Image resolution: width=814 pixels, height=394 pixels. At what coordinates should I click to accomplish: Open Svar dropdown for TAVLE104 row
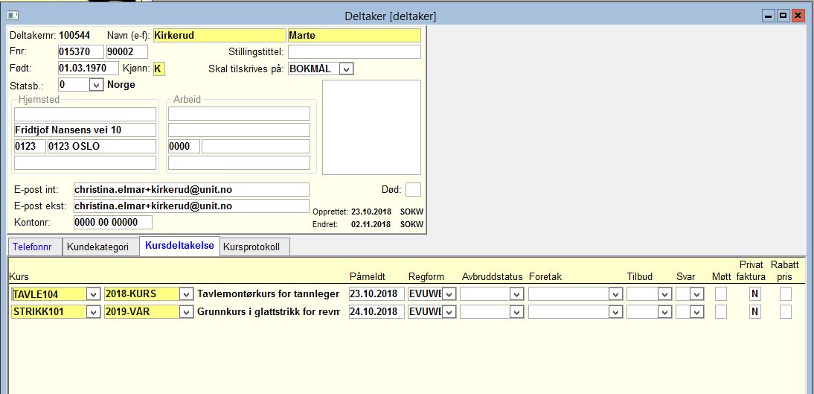point(696,294)
